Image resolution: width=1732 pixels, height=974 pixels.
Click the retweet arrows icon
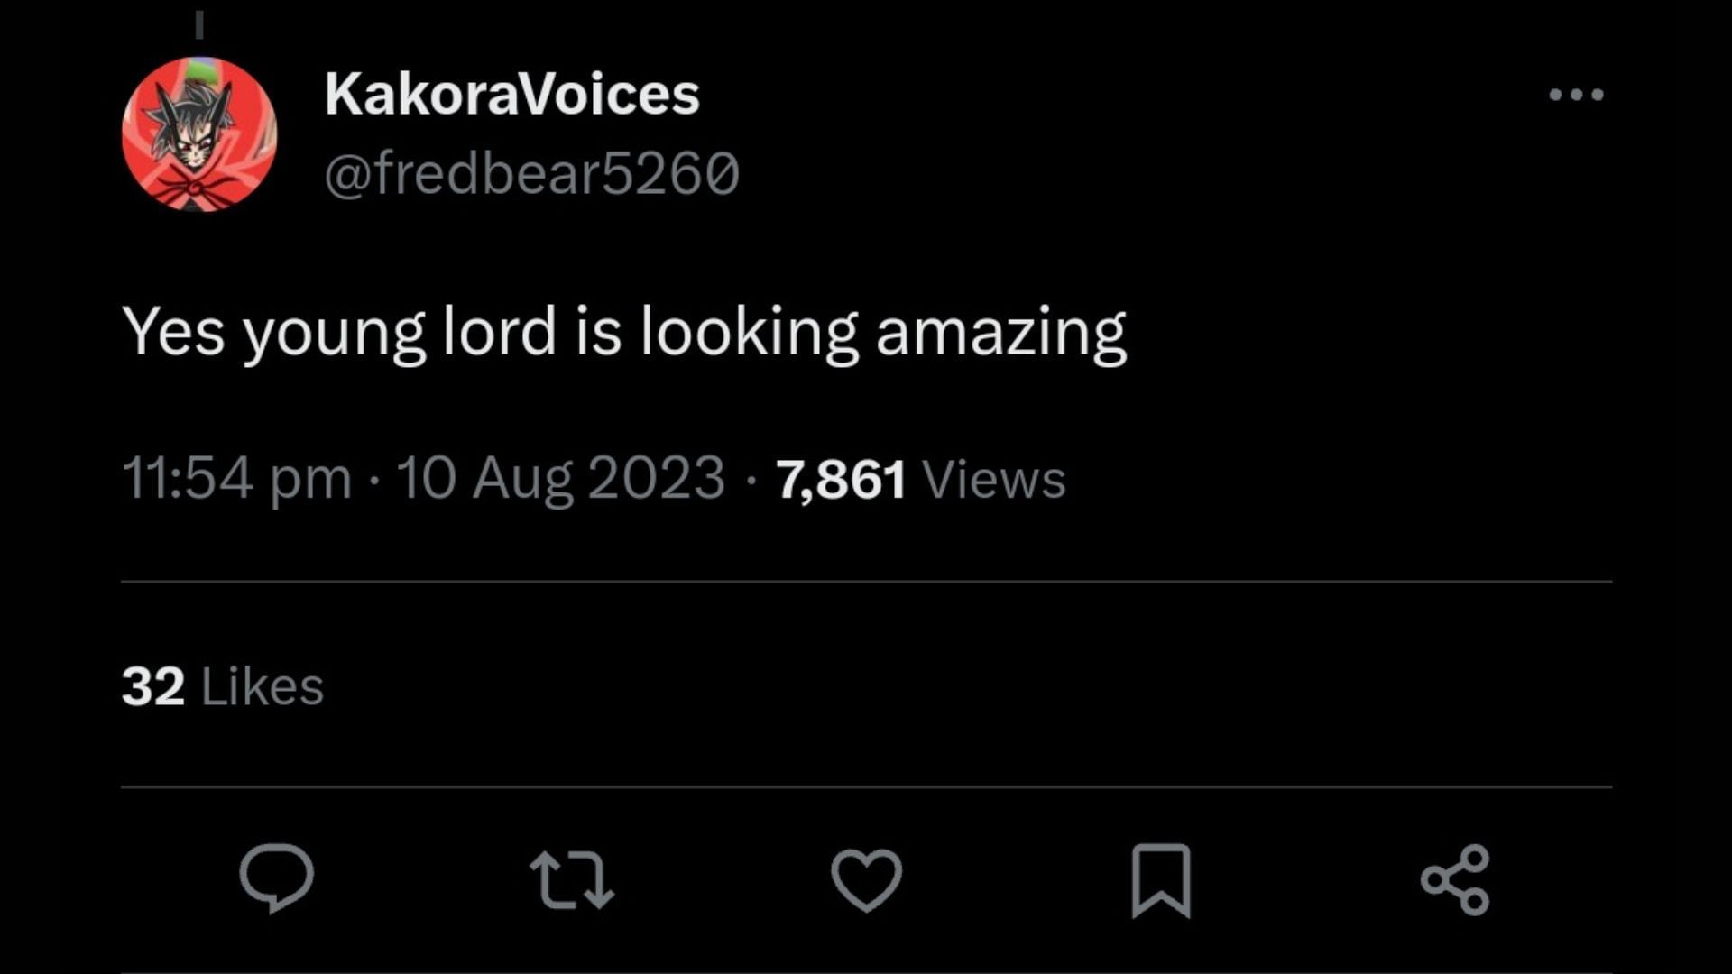[572, 879]
